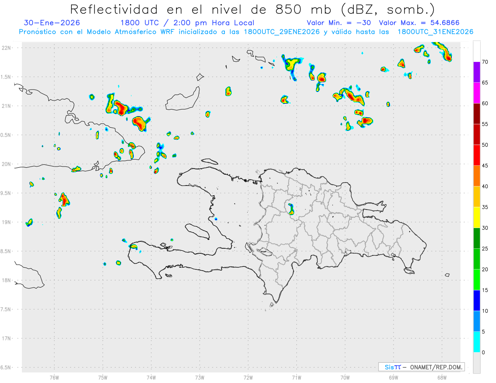The width and height of the screenshot is (496, 383).
Task: Pick the dark blue 10–15 dBZ legend swatch
Action: click(x=477, y=300)
